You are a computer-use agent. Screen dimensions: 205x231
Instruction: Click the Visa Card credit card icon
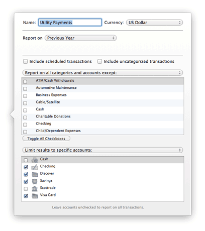35,196
